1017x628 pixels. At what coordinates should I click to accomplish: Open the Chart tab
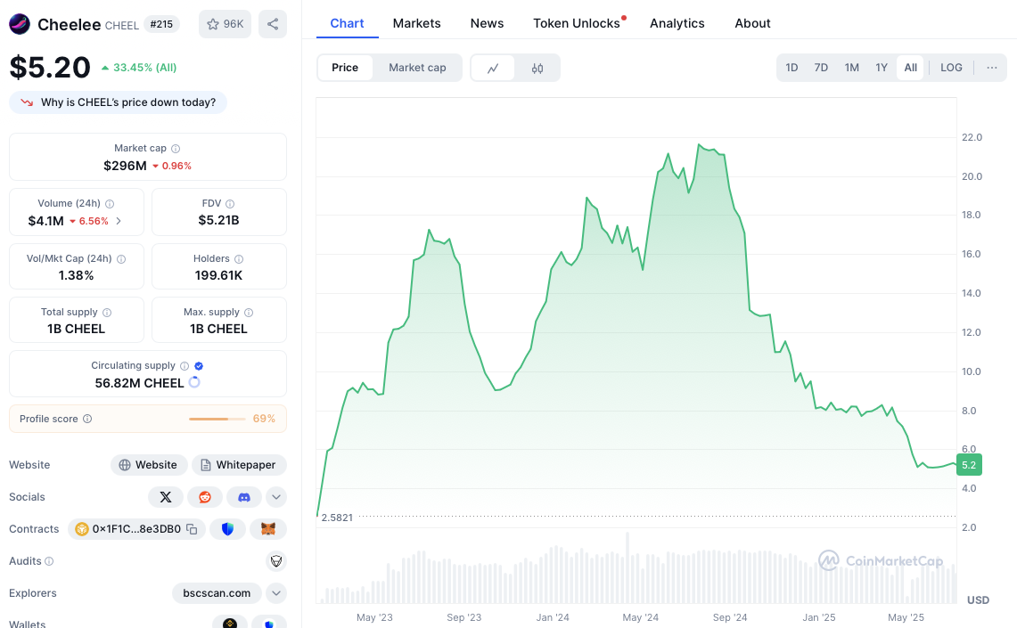[x=347, y=23]
